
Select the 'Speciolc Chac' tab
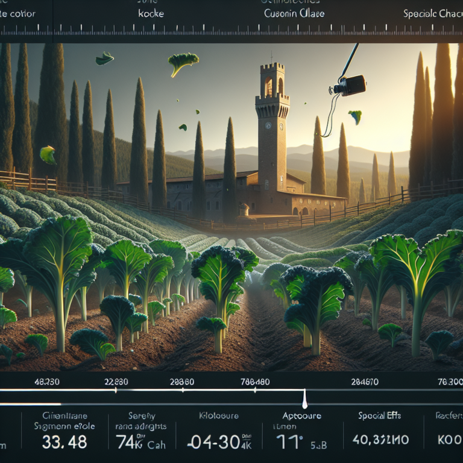433,14
